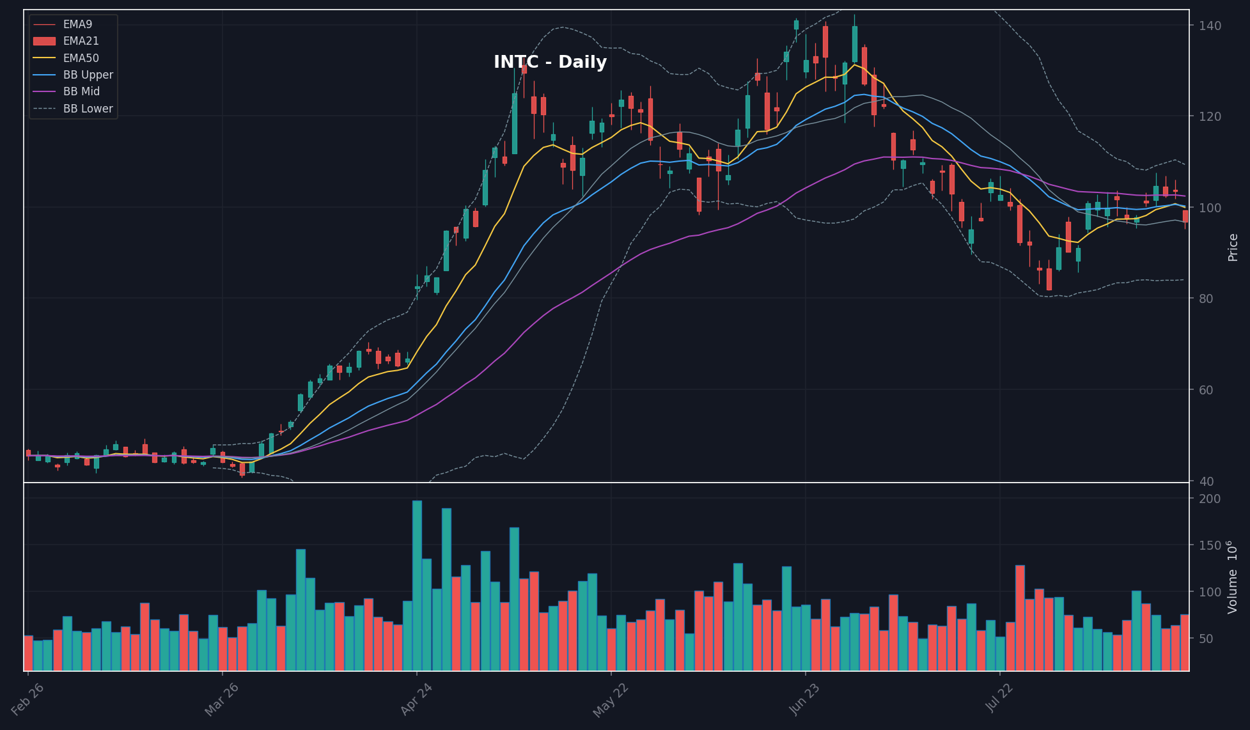1250x730 pixels.
Task: Click the 150 volume axis tick
Action: point(1210,545)
